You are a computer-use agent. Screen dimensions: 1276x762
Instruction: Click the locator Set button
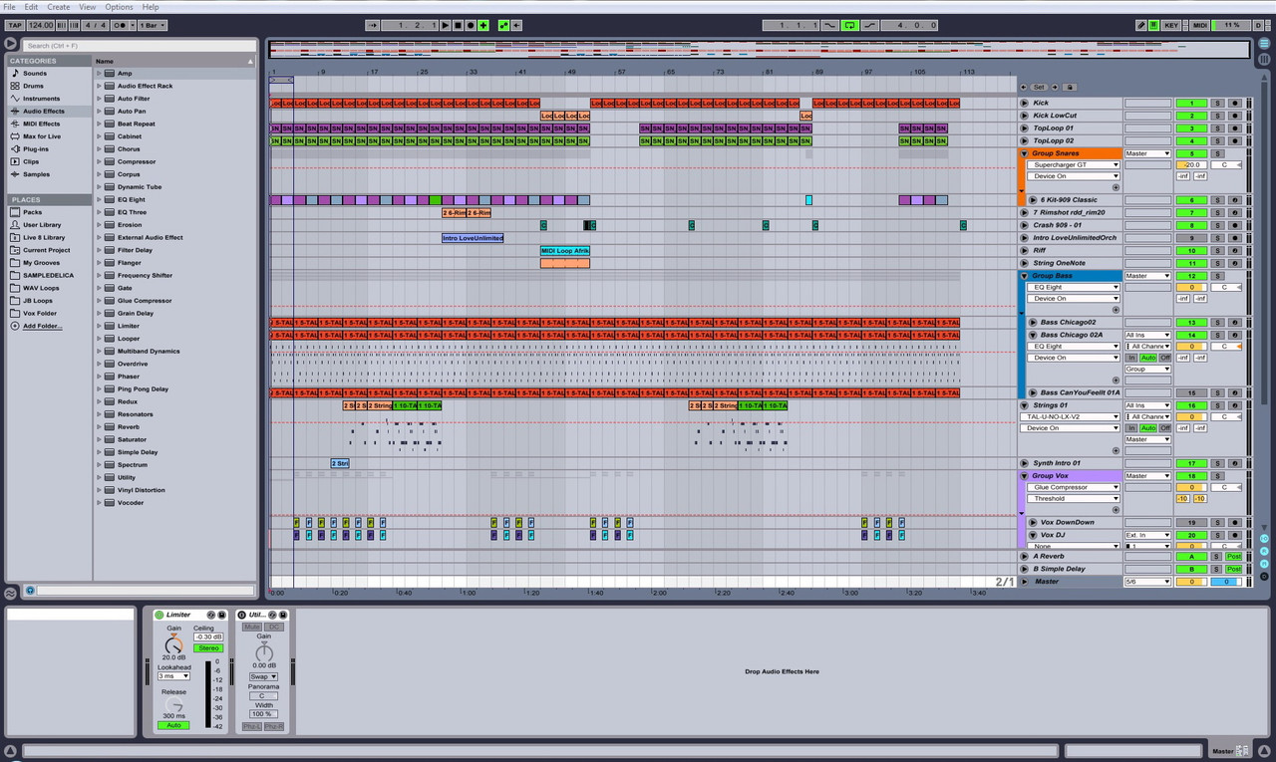coord(1039,88)
